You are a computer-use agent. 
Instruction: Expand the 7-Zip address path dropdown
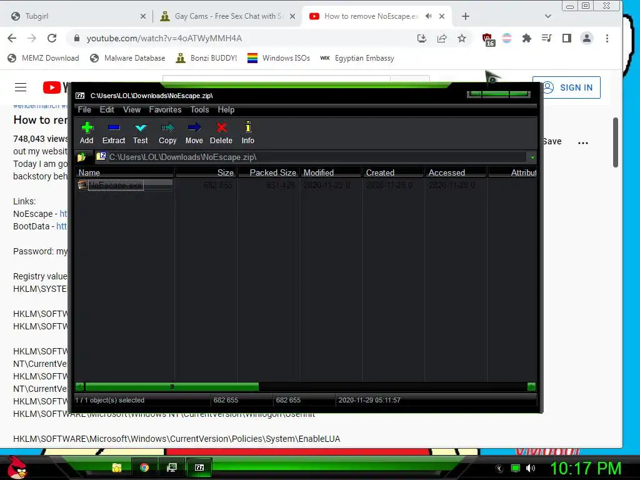click(532, 157)
